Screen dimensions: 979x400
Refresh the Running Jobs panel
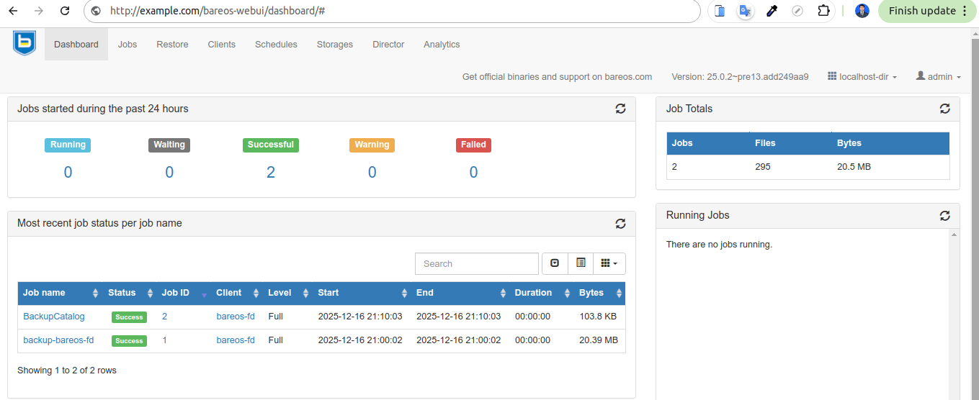[x=945, y=215]
